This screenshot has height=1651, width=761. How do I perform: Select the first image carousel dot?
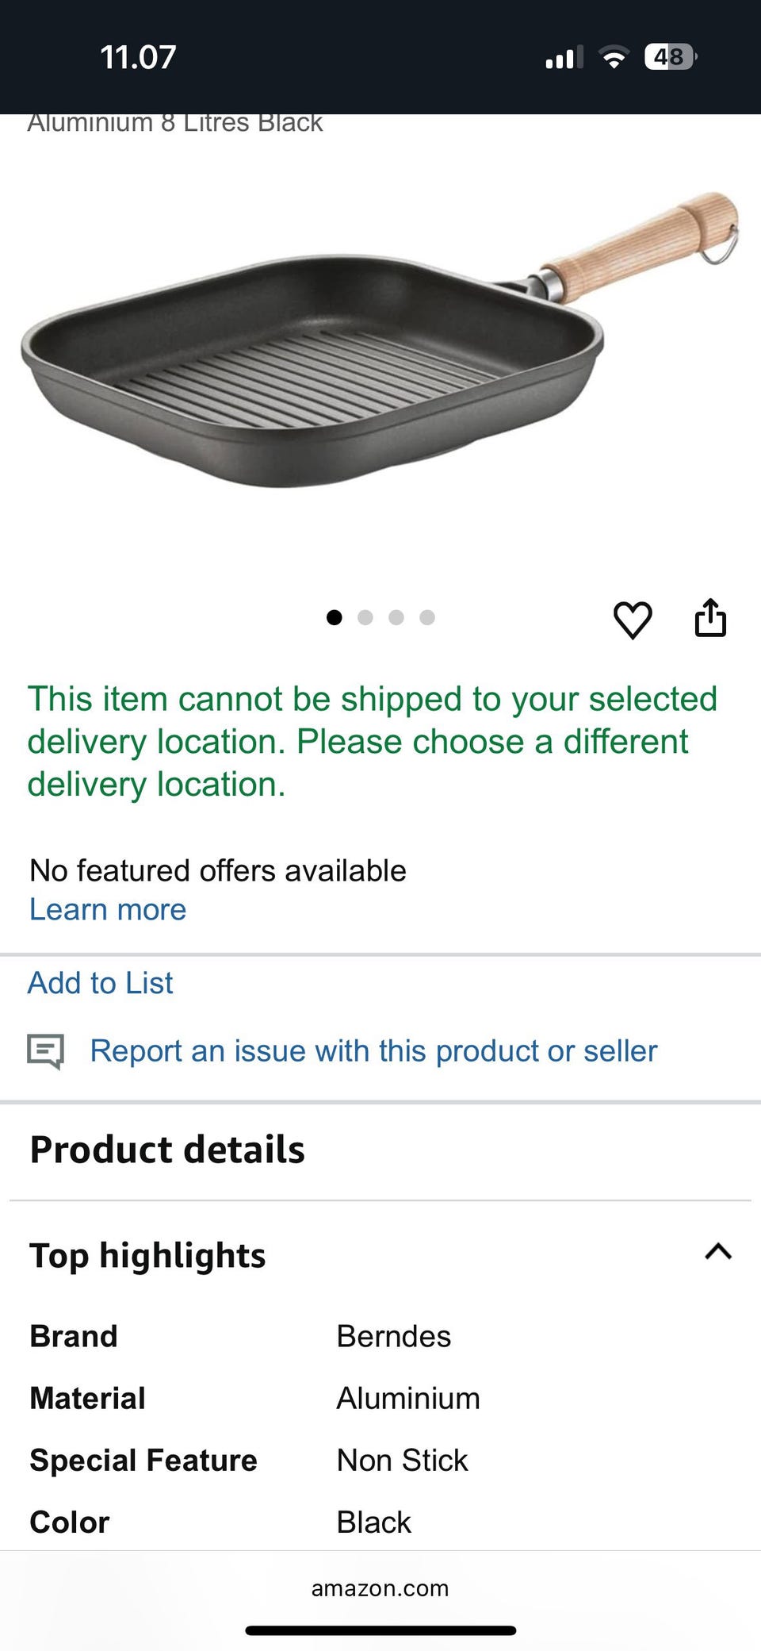(x=335, y=617)
